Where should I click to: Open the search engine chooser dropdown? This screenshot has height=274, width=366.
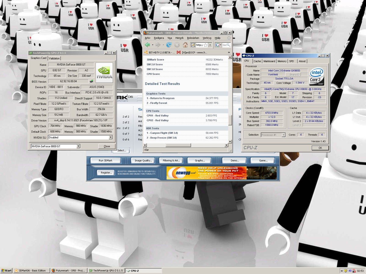click(x=221, y=45)
